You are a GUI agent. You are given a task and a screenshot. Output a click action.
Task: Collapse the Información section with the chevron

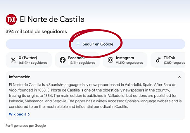[x=179, y=77]
